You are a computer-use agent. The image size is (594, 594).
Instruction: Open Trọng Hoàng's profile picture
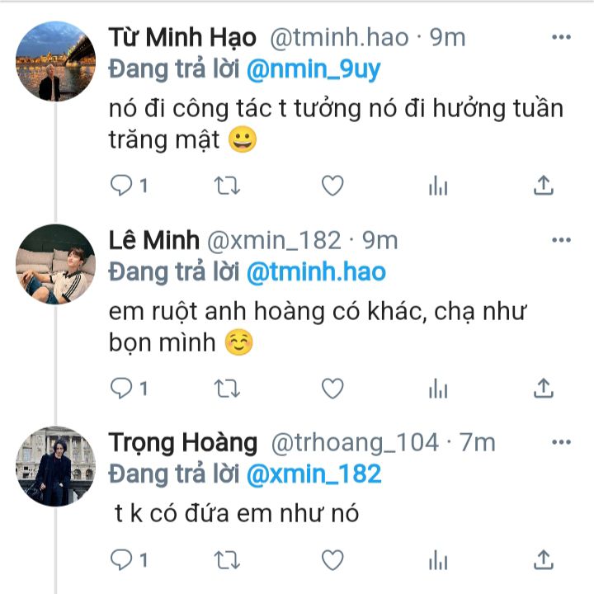(56, 466)
